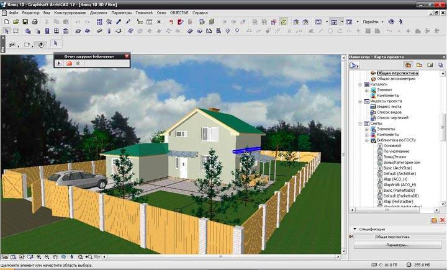The height and width of the screenshot is (270, 447).
Task: Open the OBJECTIVE menu
Action: (179, 13)
